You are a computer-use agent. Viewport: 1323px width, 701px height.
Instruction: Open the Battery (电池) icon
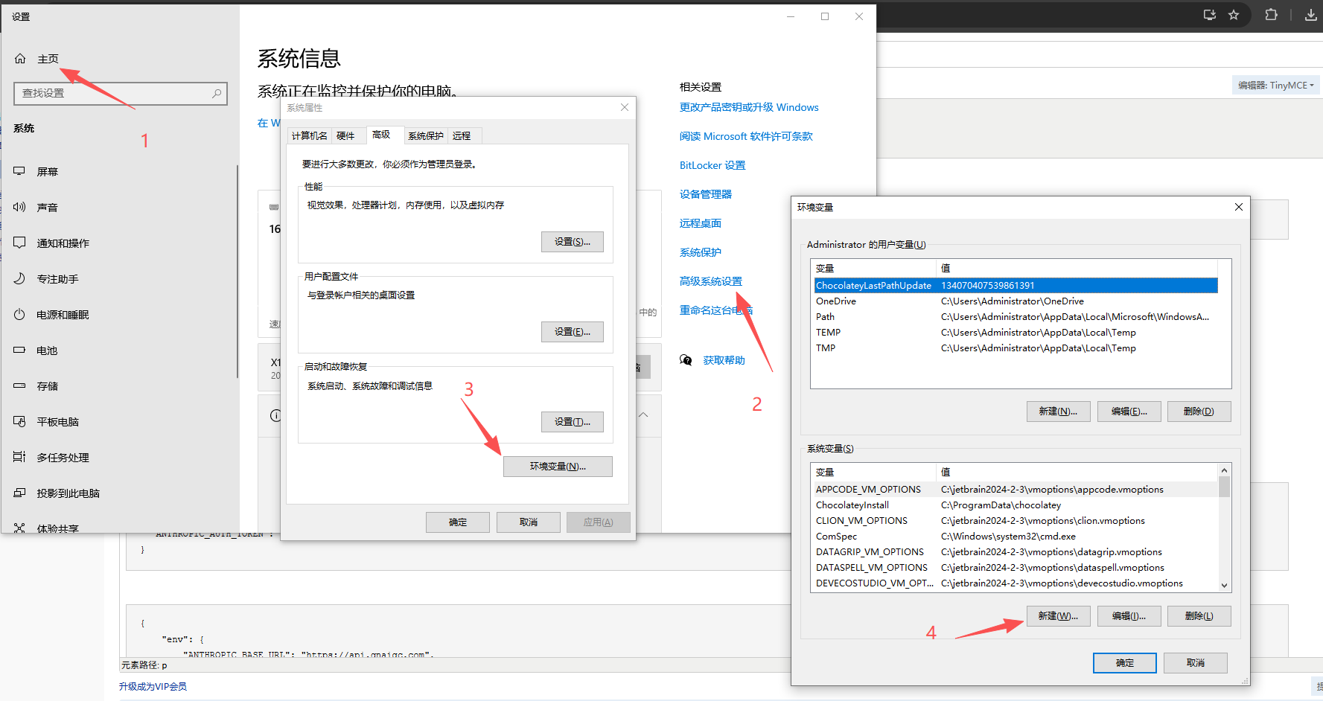pos(19,350)
